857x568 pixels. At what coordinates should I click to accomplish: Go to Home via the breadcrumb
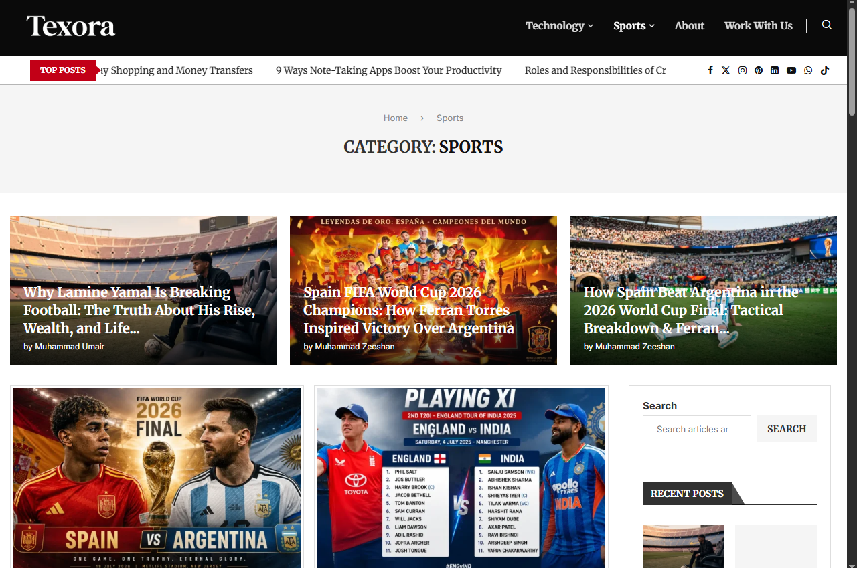tap(396, 118)
